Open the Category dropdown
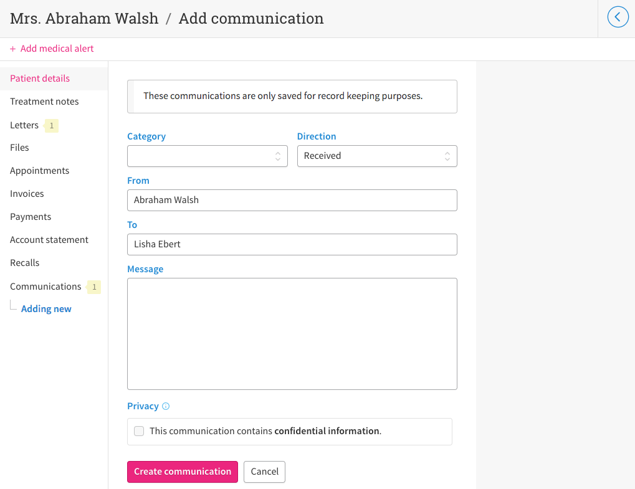This screenshot has height=489, width=635. click(207, 156)
